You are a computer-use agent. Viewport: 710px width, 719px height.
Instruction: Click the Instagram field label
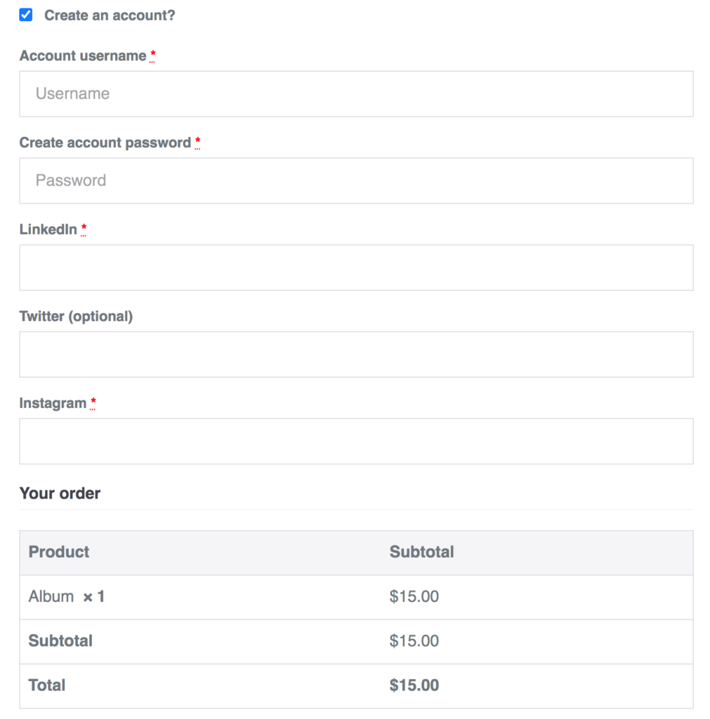click(x=53, y=403)
